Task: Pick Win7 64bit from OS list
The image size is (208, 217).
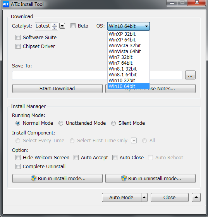Action: pos(129,63)
